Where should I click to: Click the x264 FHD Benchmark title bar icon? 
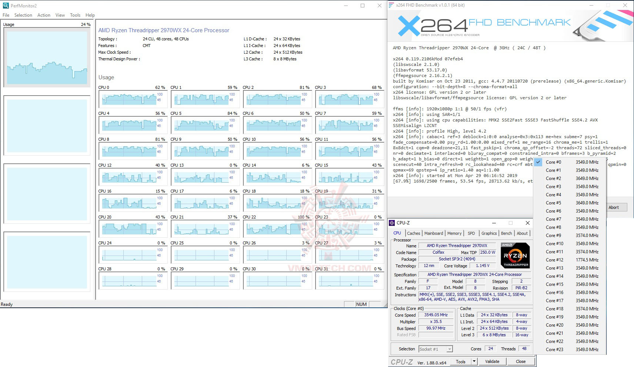tap(391, 5)
